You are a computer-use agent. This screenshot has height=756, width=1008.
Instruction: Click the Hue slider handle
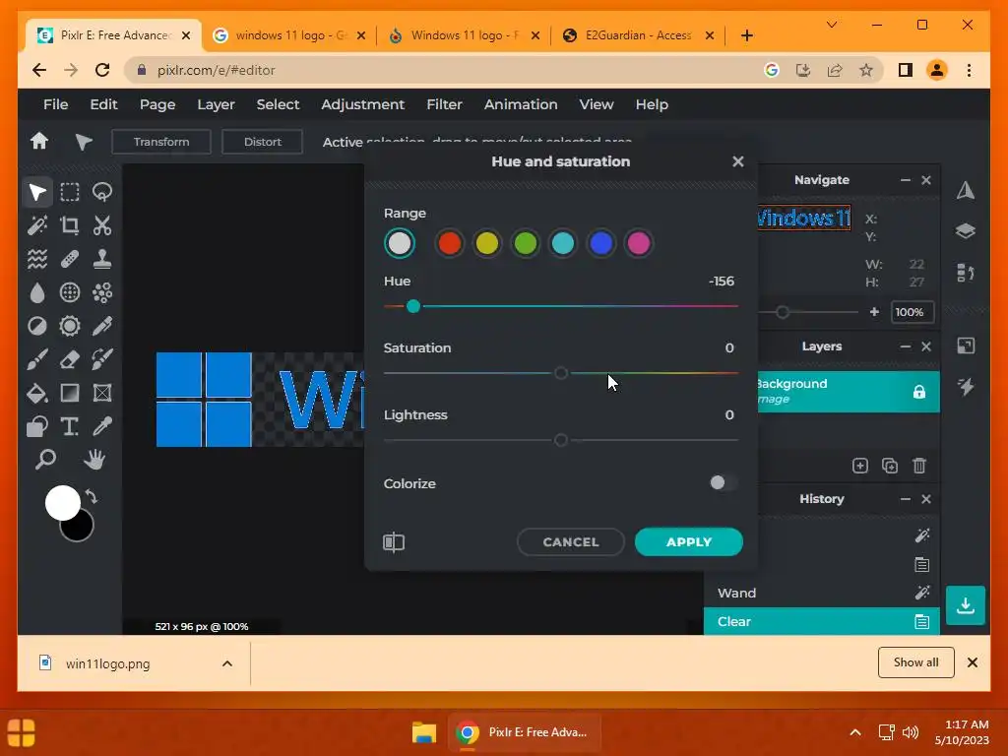pyautogui.click(x=413, y=306)
